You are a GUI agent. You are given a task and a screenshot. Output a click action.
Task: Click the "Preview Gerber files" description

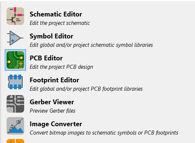point(52,111)
